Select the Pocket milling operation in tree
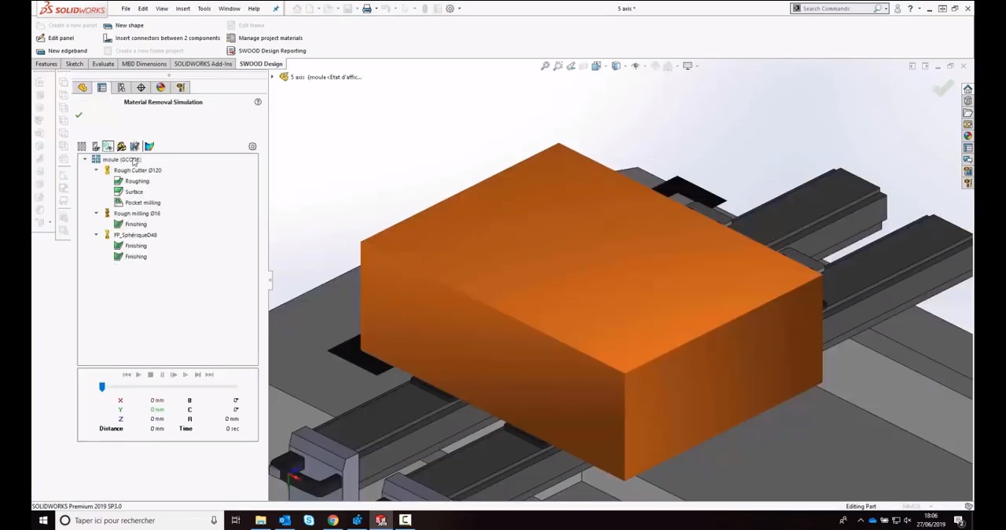 pyautogui.click(x=142, y=203)
